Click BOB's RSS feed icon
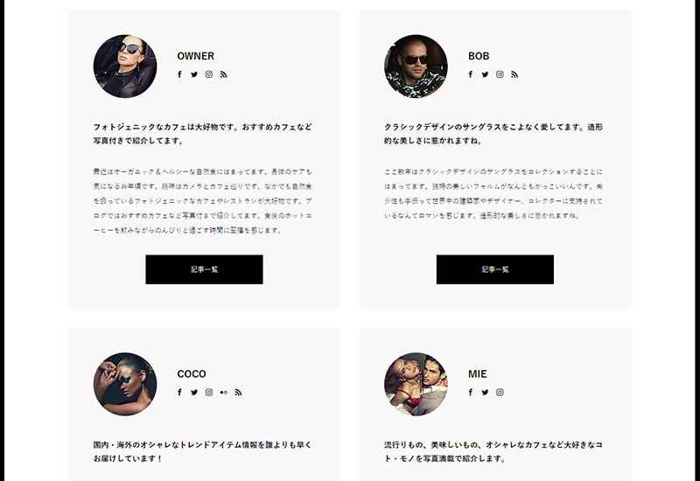 pos(514,74)
